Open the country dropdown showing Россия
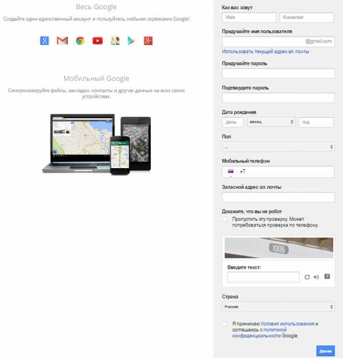Screen dimensions: 343x358 tap(278, 307)
